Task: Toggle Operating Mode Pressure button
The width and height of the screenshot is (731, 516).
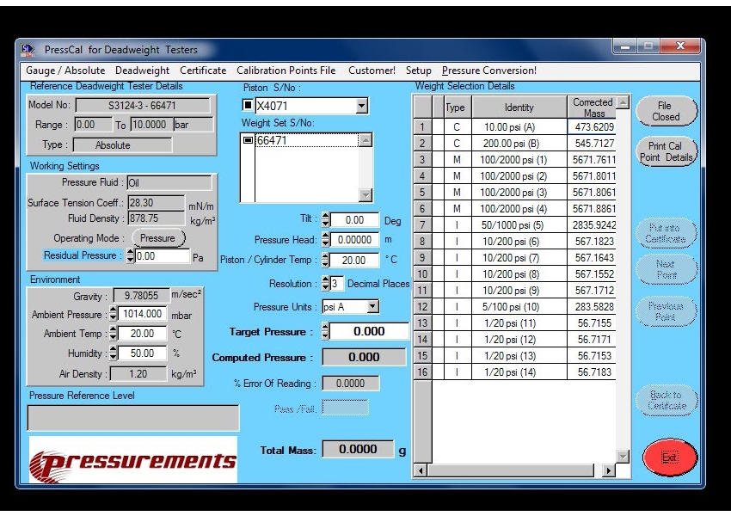Action: click(x=157, y=238)
